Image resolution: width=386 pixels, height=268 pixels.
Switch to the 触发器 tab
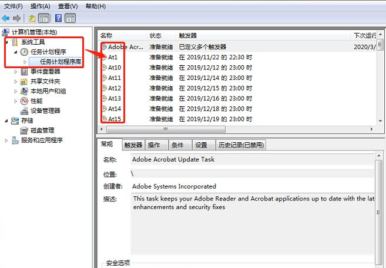(133, 145)
